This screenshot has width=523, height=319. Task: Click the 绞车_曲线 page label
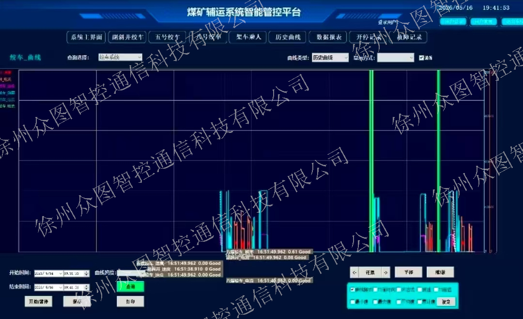25,57
